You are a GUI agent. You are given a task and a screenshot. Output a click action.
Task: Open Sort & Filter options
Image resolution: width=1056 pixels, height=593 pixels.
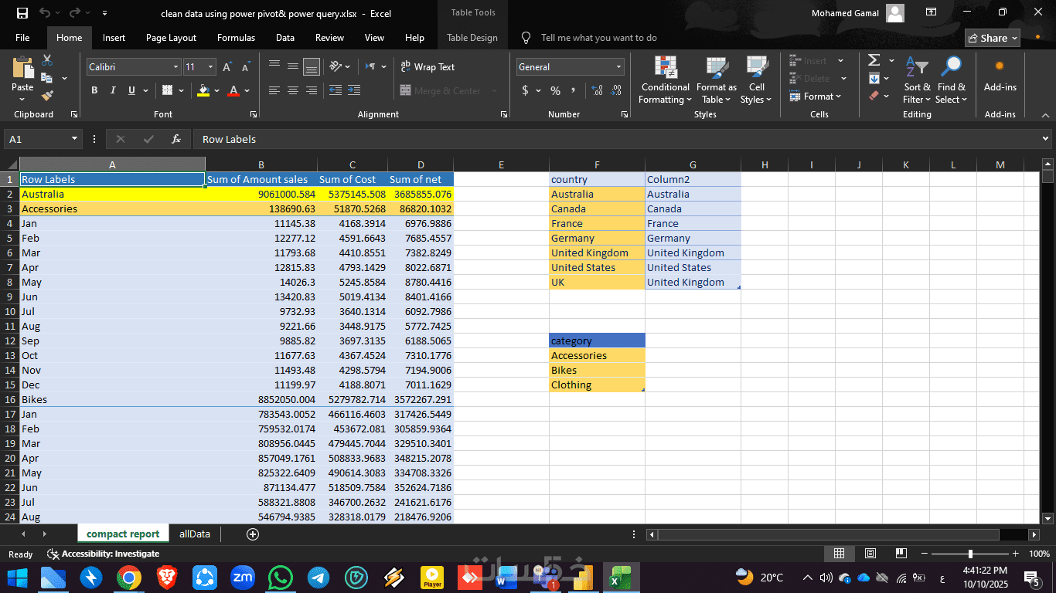[917, 80]
